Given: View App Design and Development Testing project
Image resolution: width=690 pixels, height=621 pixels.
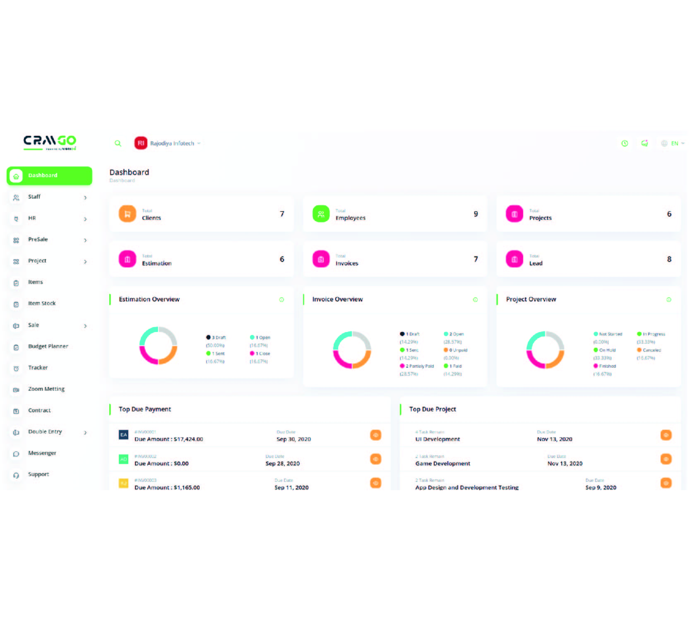Looking at the screenshot, I should pyautogui.click(x=666, y=483).
